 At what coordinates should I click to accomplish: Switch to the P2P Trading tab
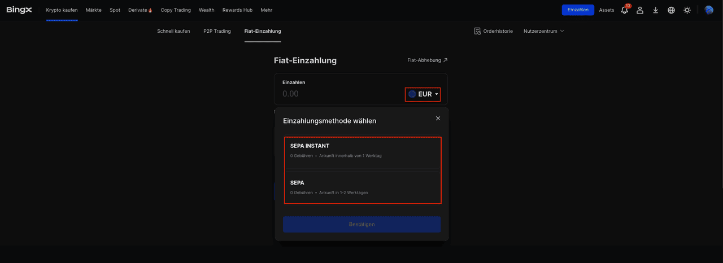click(x=217, y=31)
